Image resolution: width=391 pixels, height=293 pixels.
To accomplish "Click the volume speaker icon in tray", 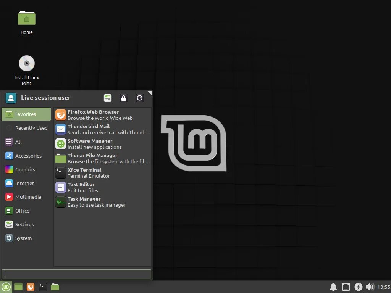I will tap(370, 287).
